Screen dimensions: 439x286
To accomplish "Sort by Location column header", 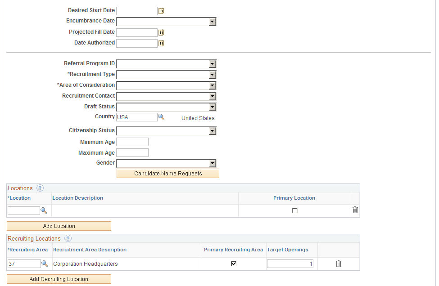I will [x=19, y=198].
